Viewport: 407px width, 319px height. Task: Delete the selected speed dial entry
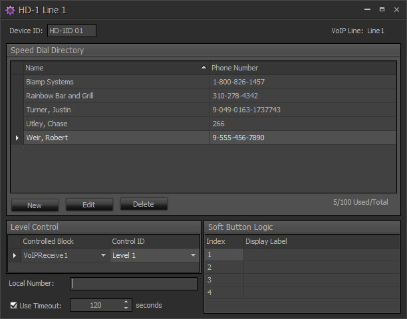(143, 205)
